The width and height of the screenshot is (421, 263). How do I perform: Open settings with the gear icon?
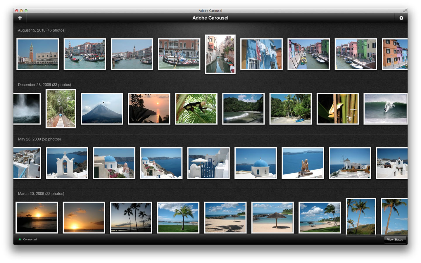pos(401,18)
